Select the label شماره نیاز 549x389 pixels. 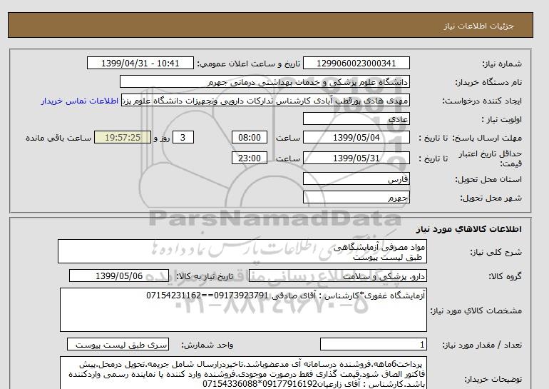pos(502,64)
